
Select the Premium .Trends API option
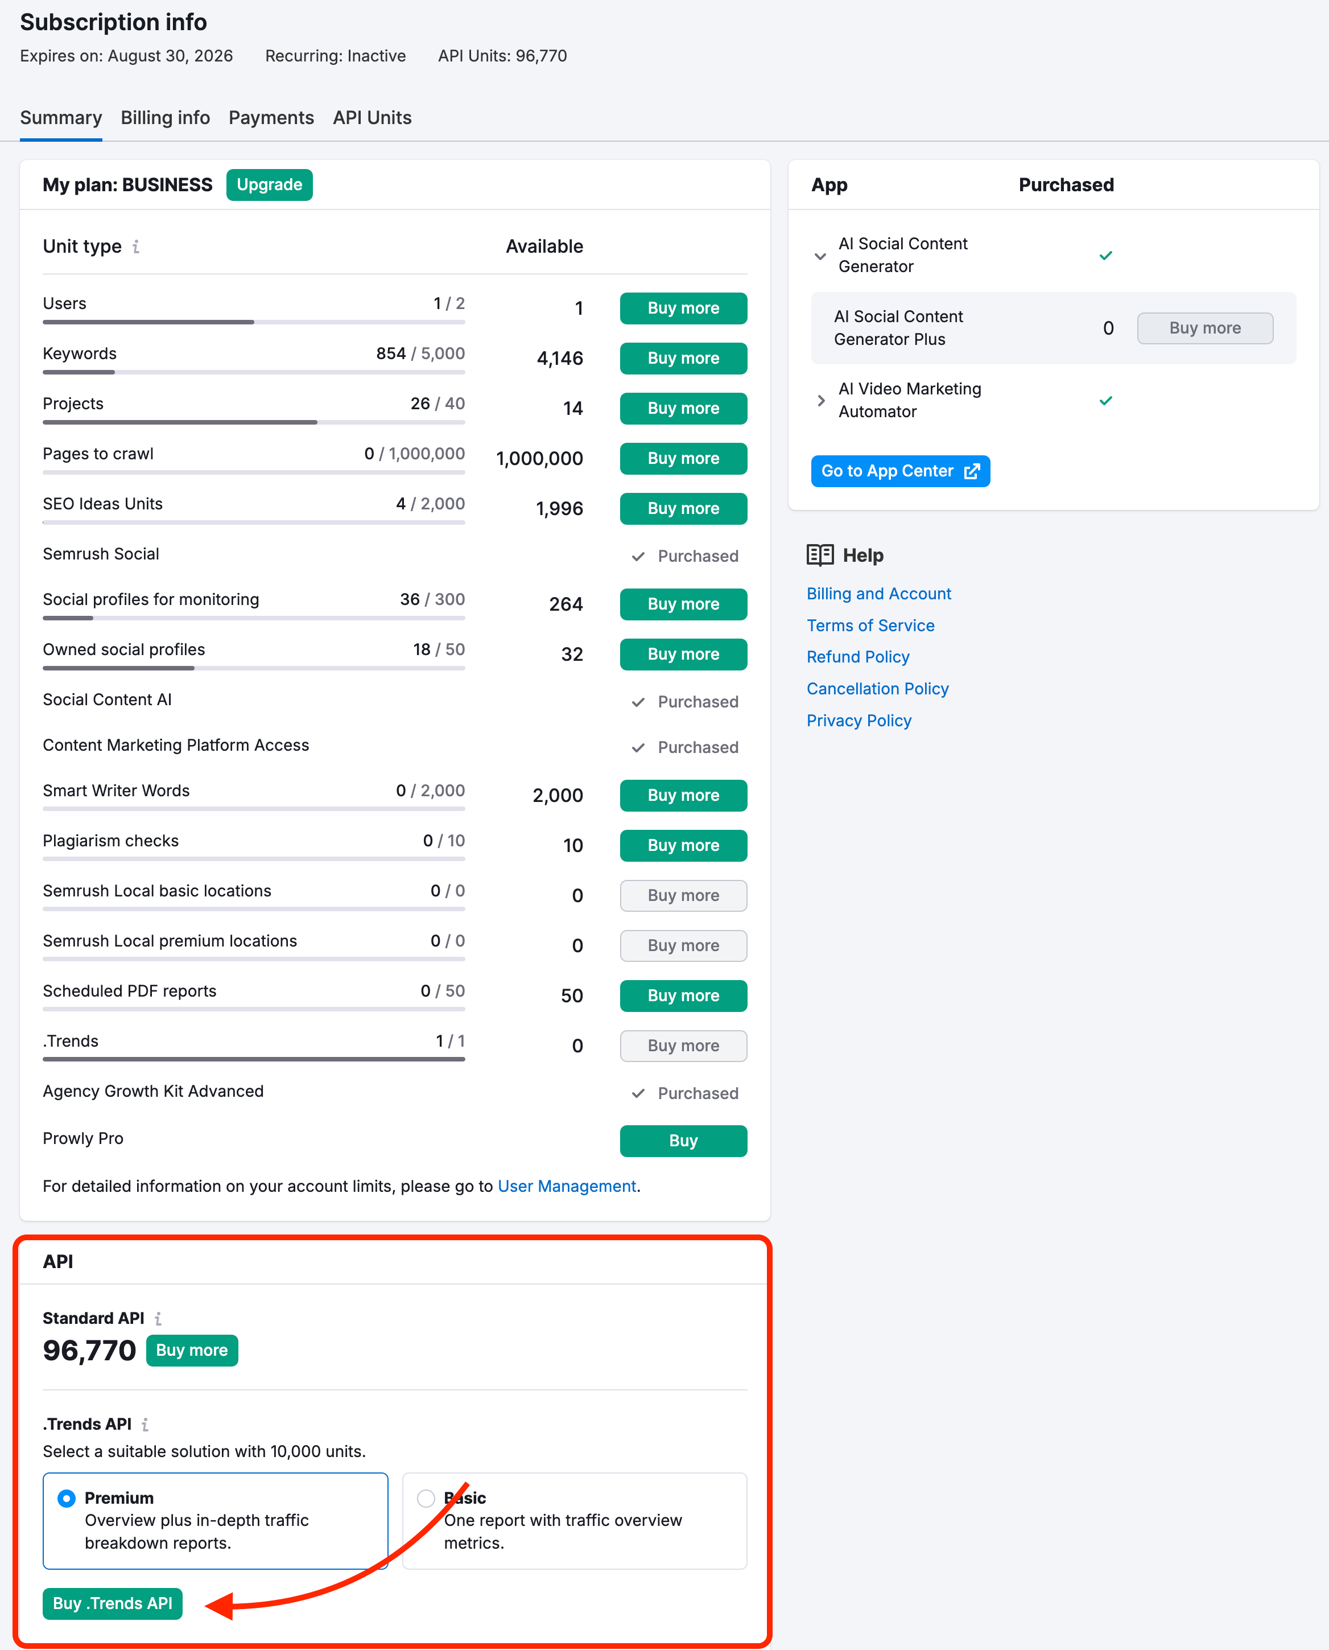[x=67, y=1497]
